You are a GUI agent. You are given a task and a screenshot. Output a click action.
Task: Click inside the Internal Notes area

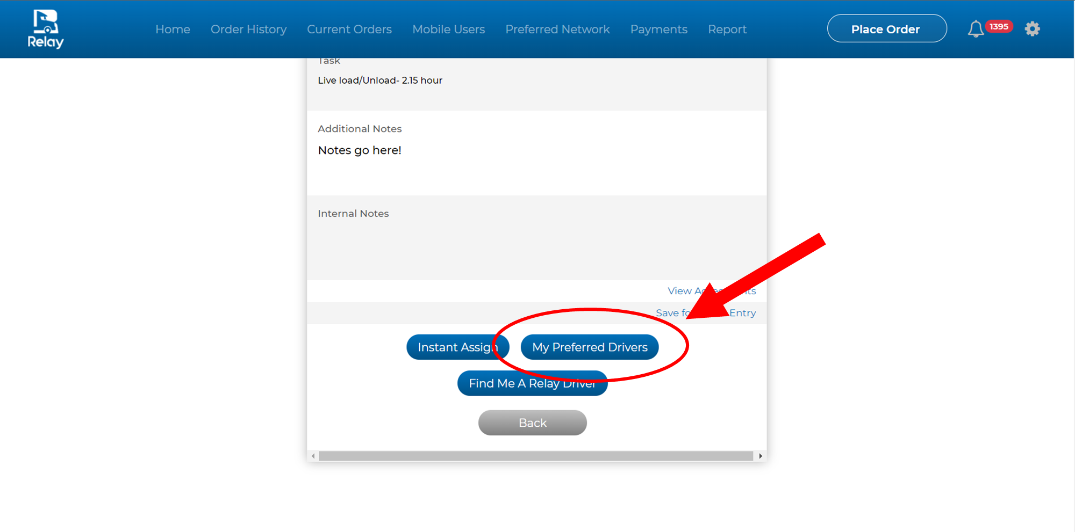click(x=536, y=244)
